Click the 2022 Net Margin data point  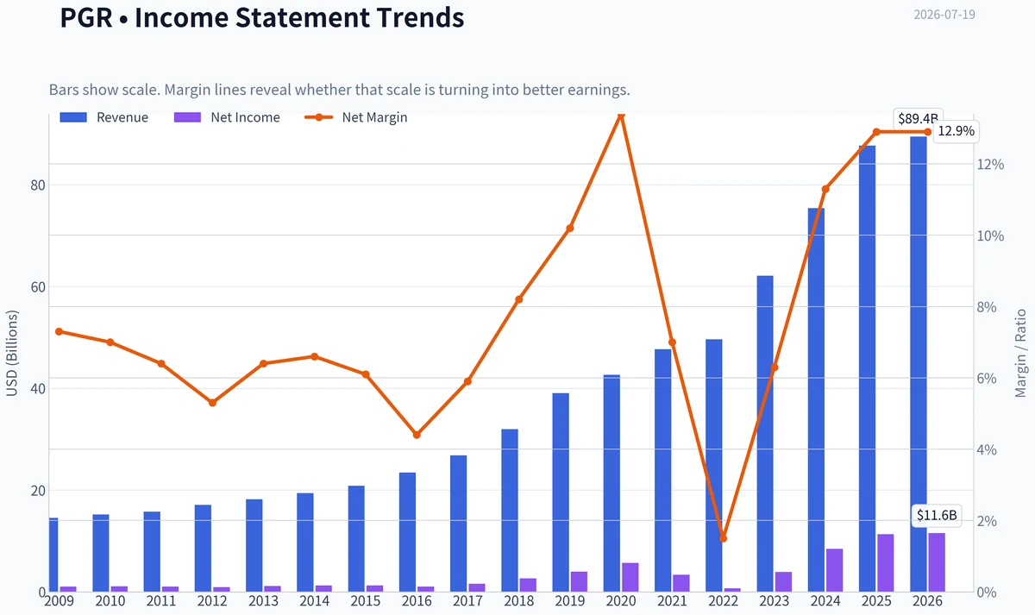(x=723, y=538)
